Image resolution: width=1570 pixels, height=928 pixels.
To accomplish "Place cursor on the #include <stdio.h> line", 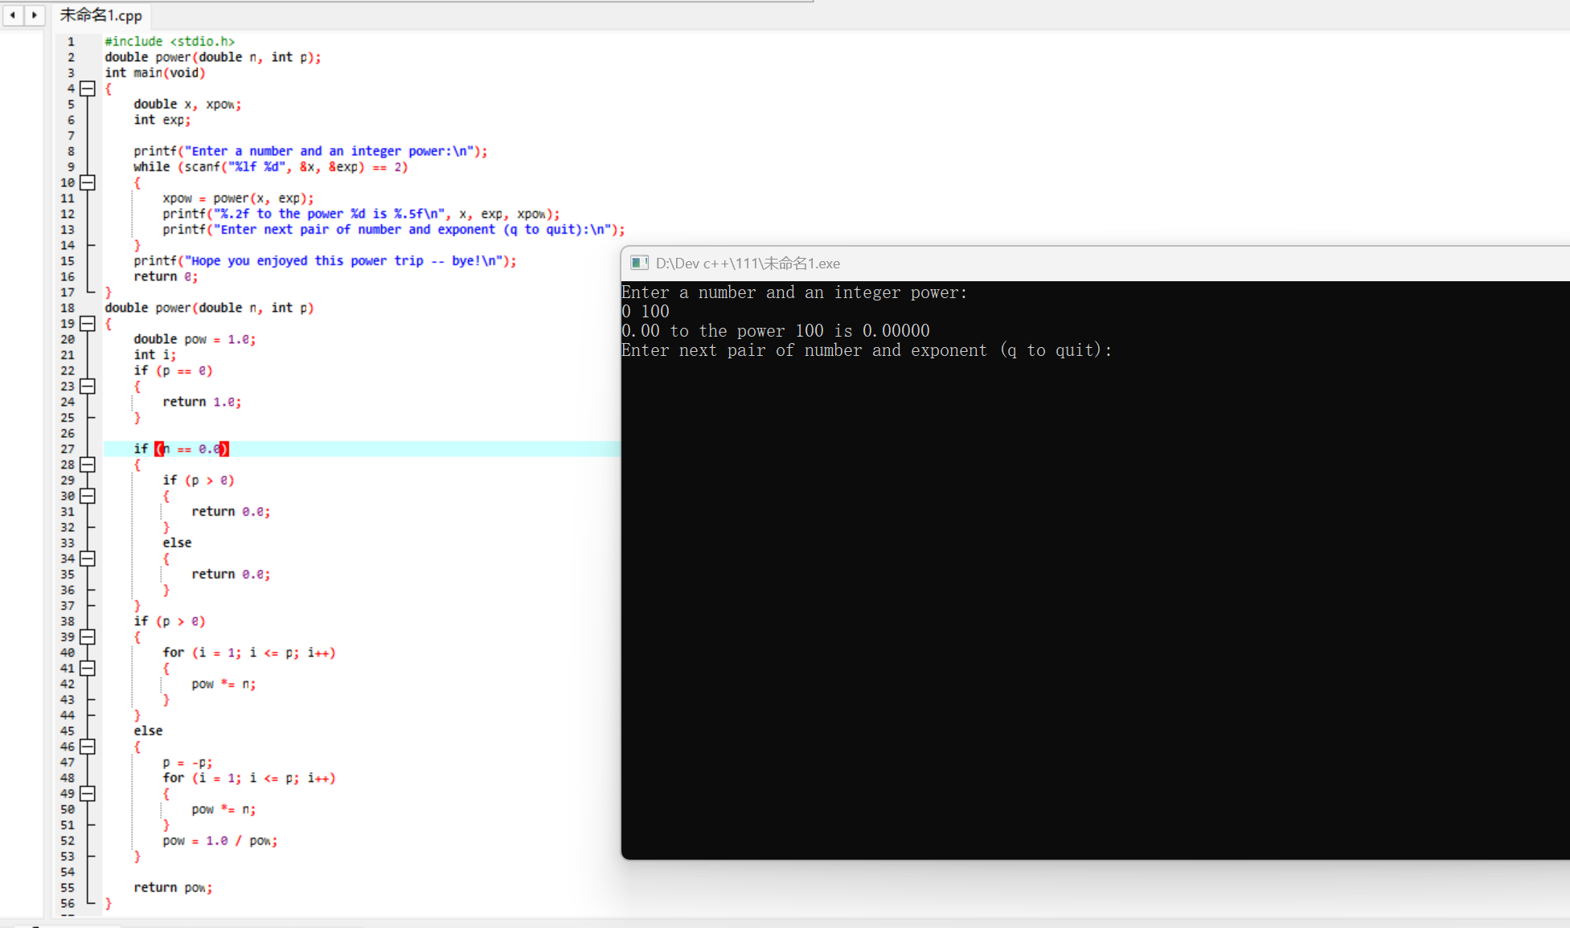I will tap(170, 41).
